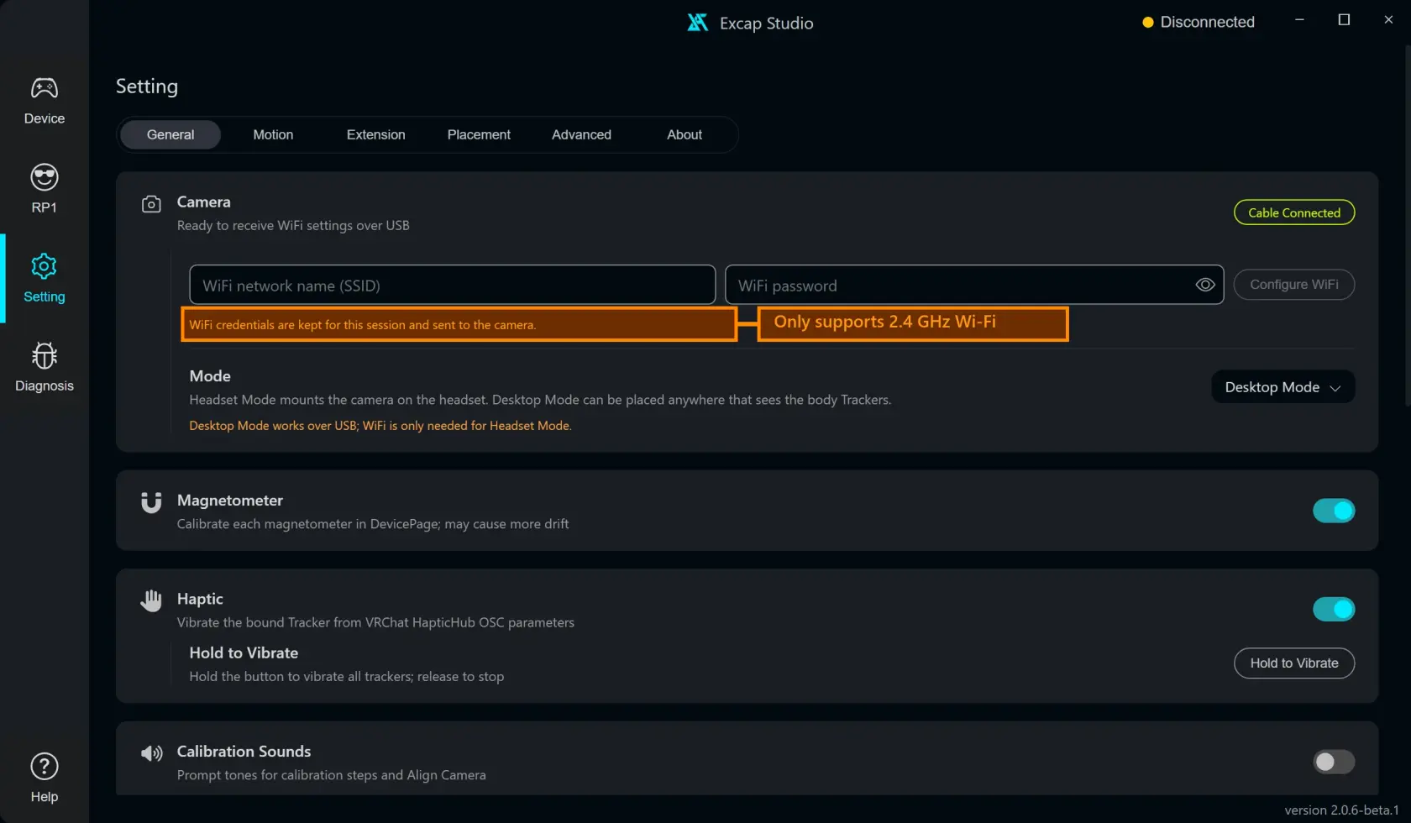Open the Device page in sidebar

point(44,100)
